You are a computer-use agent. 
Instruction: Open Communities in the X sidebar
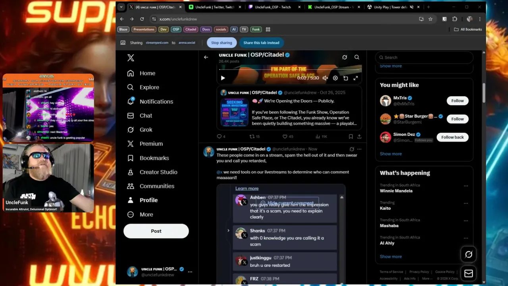150,186
